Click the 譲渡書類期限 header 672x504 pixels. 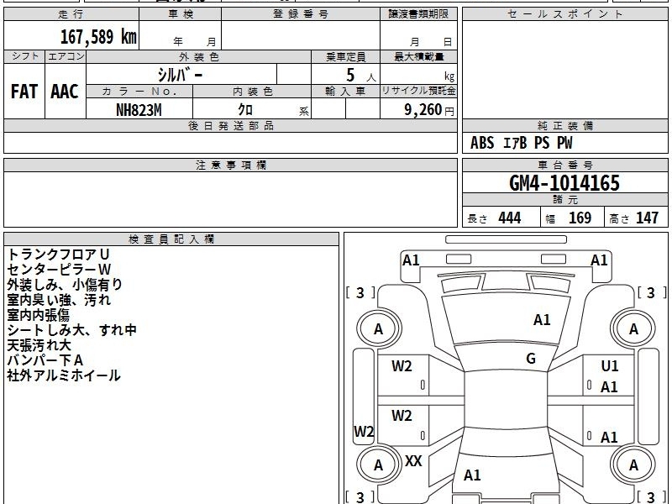(x=418, y=13)
